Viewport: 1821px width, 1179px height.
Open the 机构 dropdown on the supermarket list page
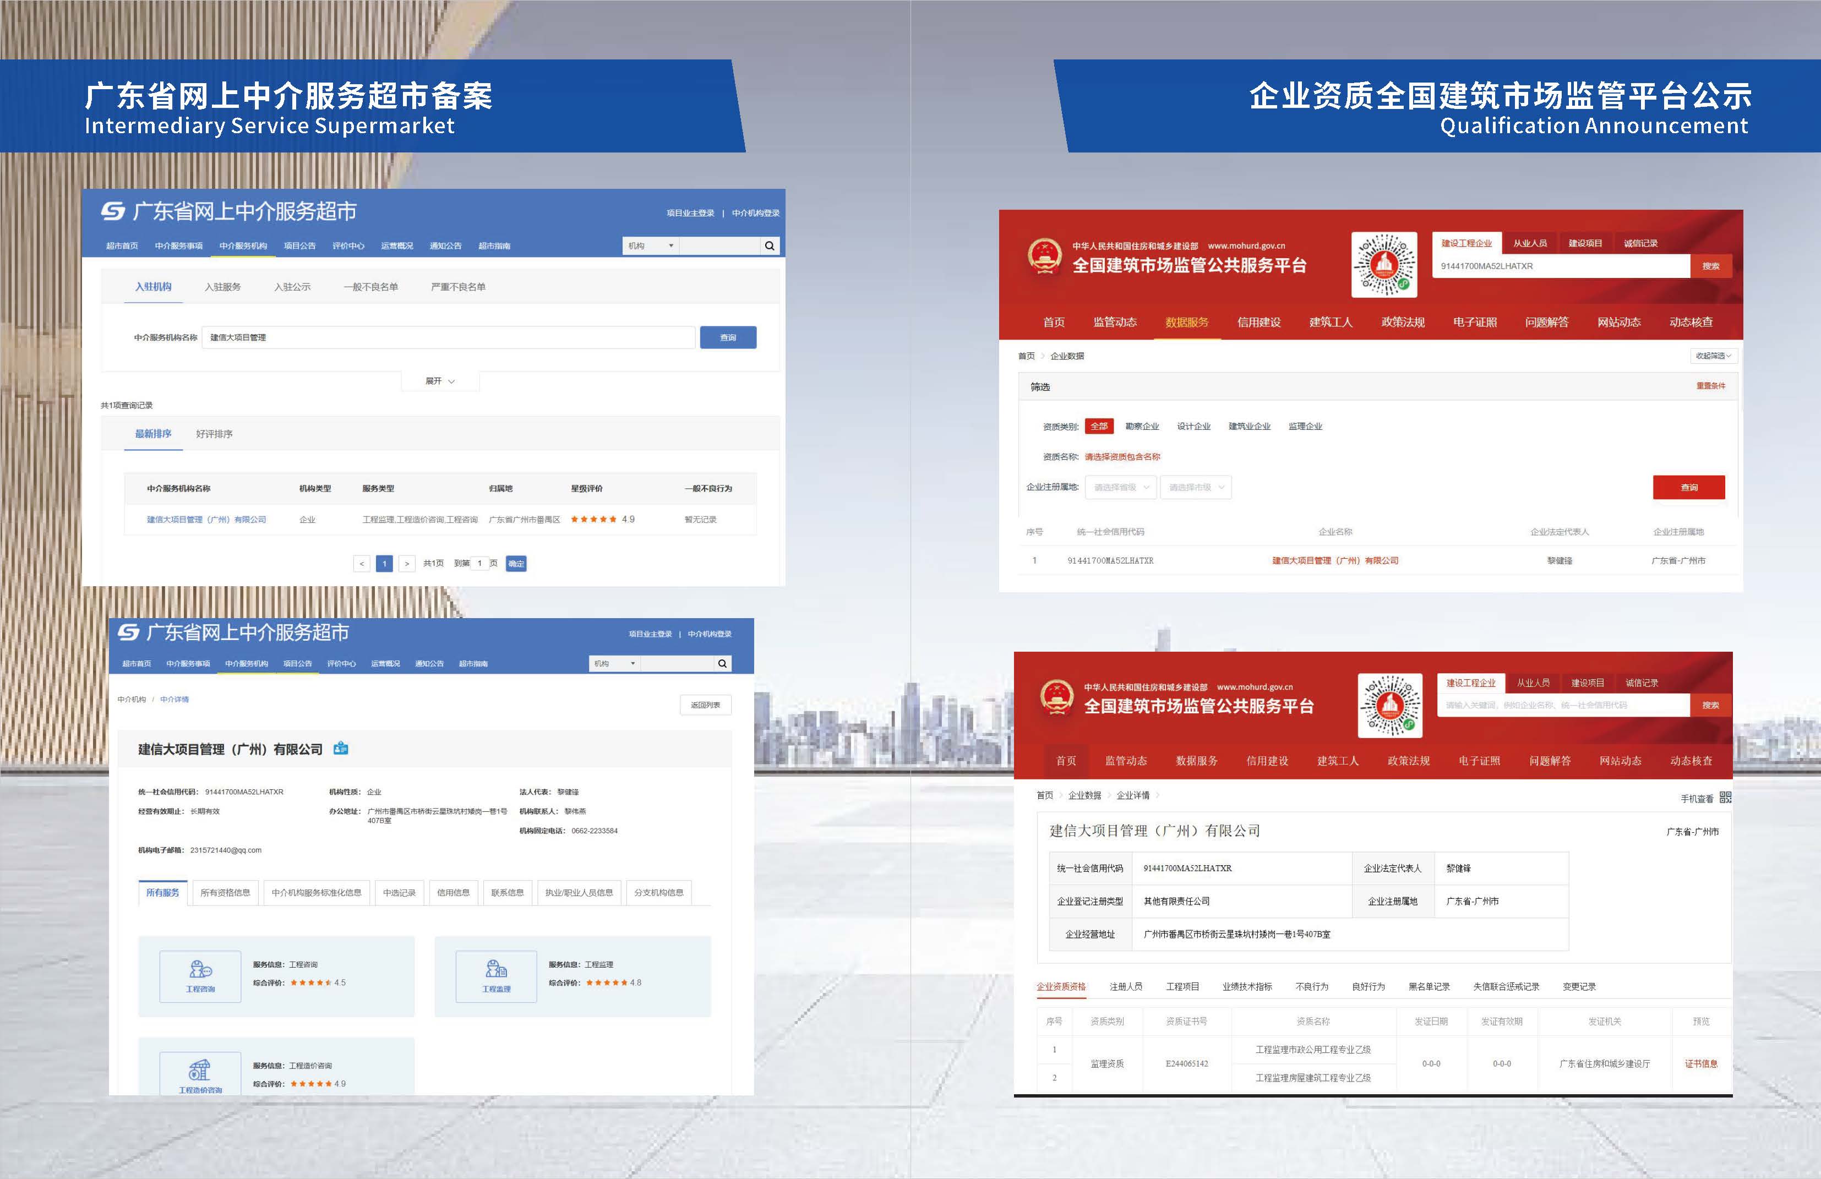pos(650,245)
